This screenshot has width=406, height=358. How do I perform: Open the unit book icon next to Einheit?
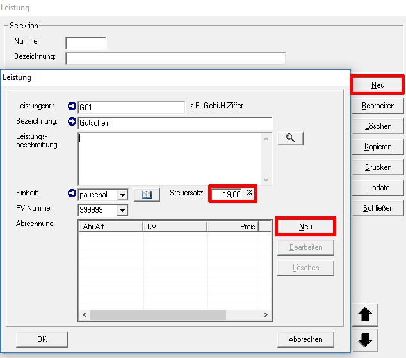click(x=147, y=195)
